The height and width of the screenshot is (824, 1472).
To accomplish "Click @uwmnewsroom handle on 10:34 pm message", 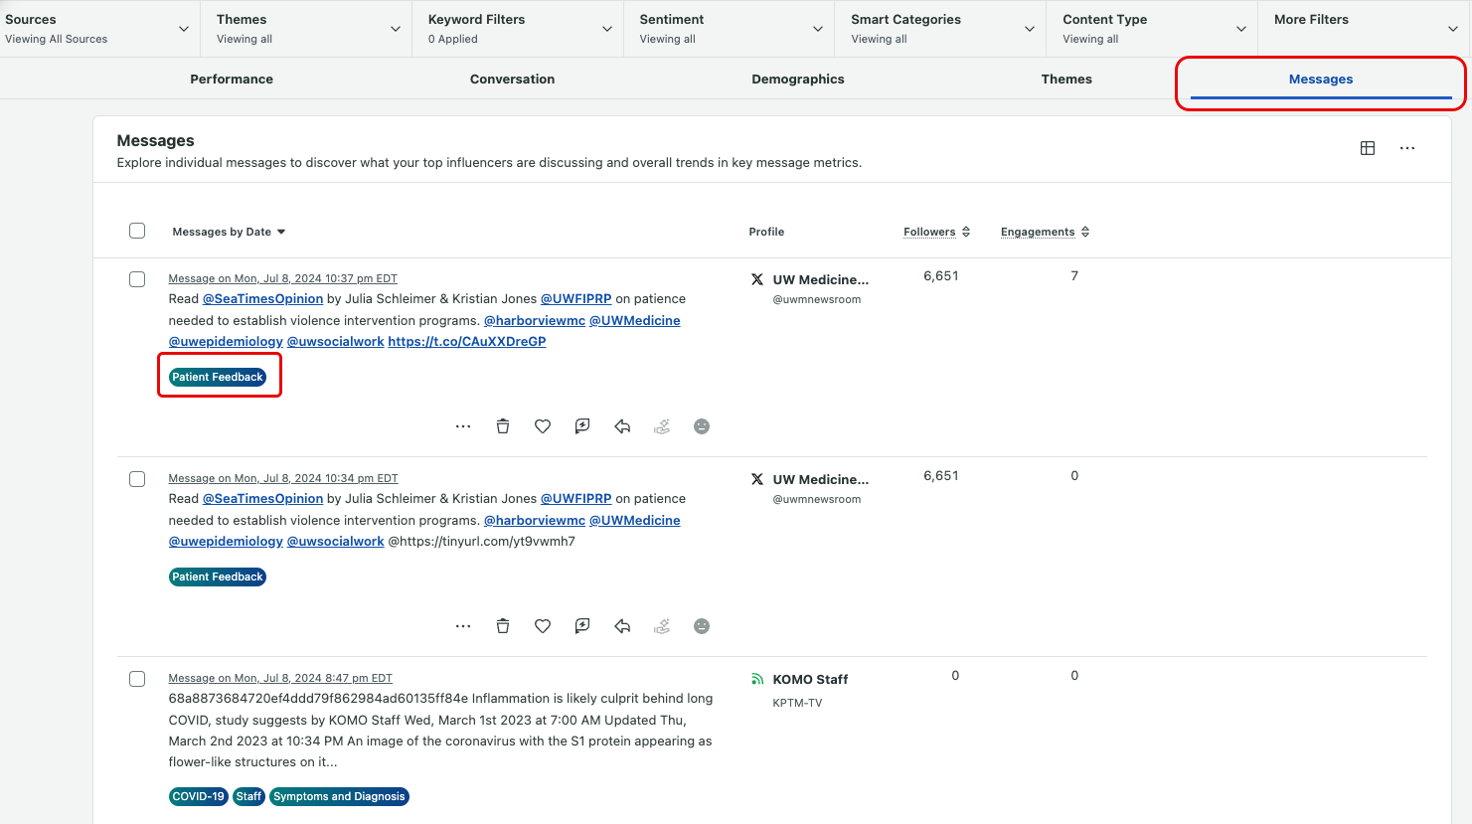I will coord(817,500).
